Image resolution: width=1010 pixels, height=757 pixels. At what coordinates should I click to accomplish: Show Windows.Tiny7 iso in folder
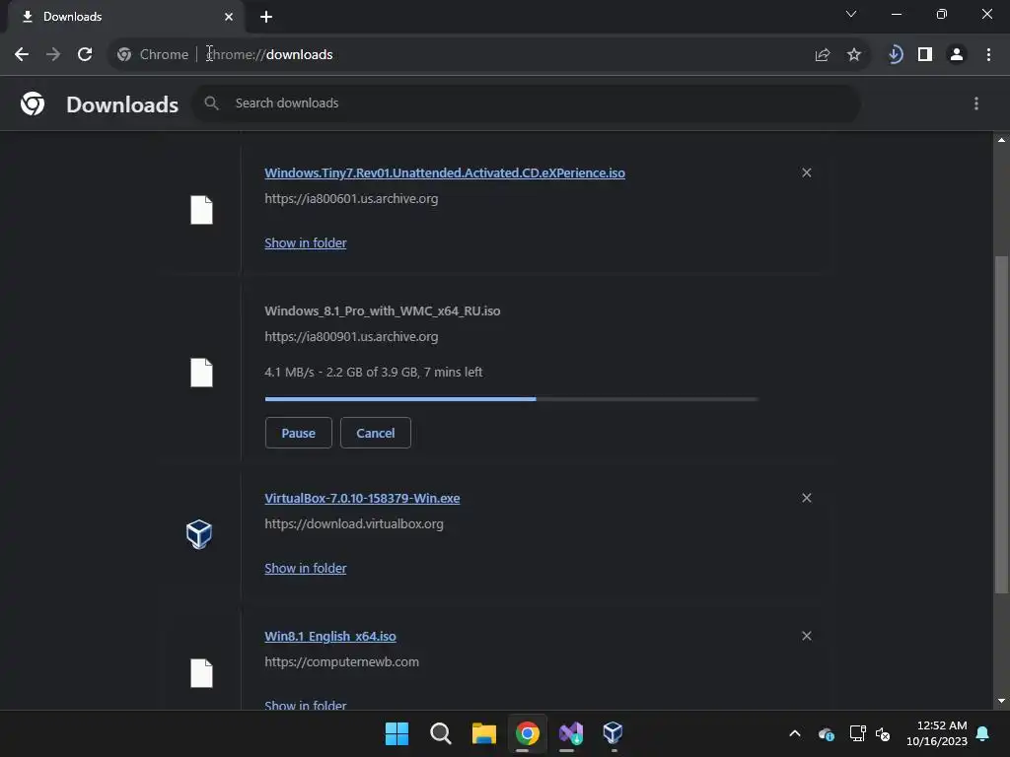pos(306,242)
